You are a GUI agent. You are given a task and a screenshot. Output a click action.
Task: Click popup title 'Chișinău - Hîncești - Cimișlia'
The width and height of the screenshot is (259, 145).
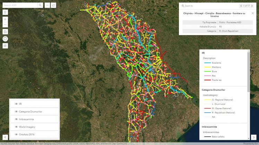click(214, 14)
